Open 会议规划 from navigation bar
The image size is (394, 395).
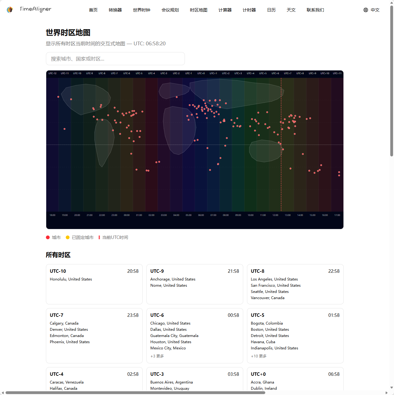pyautogui.click(x=170, y=10)
